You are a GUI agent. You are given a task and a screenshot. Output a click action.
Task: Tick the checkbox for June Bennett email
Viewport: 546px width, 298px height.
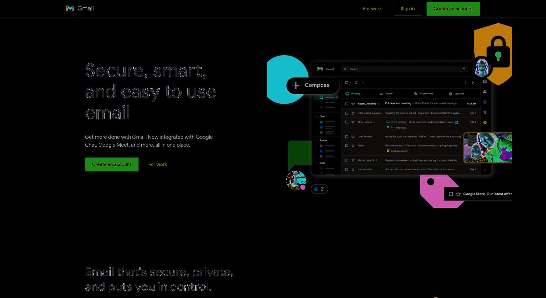click(x=347, y=137)
